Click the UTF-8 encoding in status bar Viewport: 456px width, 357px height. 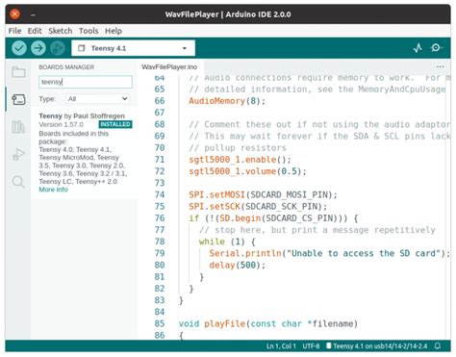311,346
